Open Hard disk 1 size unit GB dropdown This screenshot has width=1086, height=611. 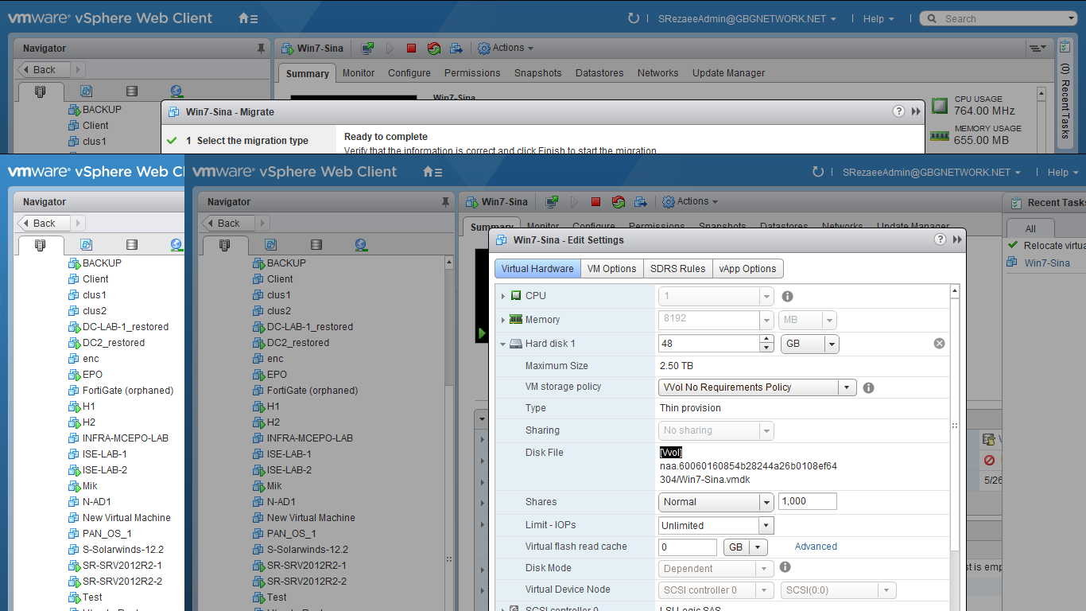[810, 344]
